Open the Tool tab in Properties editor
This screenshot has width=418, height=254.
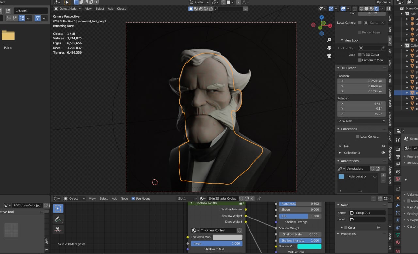click(398, 140)
